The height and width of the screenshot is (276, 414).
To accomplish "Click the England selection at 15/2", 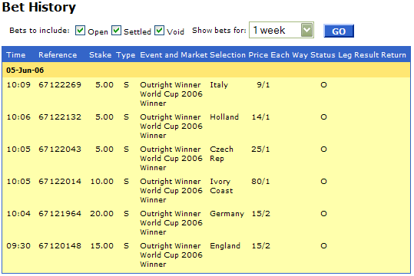I will pos(225,245).
